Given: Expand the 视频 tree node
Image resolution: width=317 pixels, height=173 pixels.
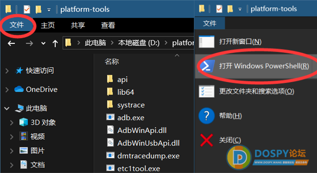Looking at the screenshot, I should (12, 137).
